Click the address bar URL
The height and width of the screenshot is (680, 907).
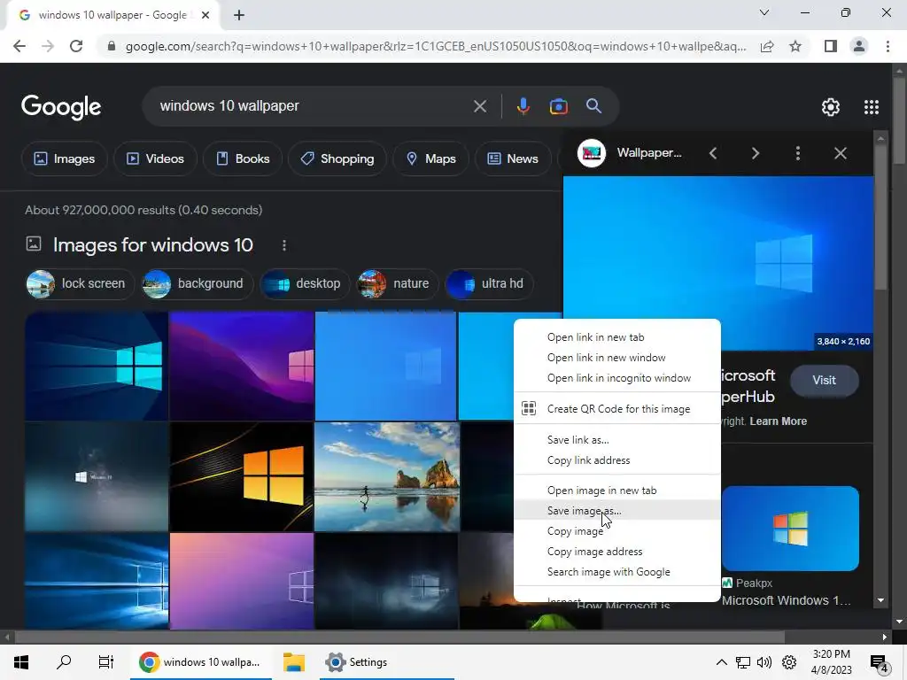pyautogui.click(x=435, y=46)
